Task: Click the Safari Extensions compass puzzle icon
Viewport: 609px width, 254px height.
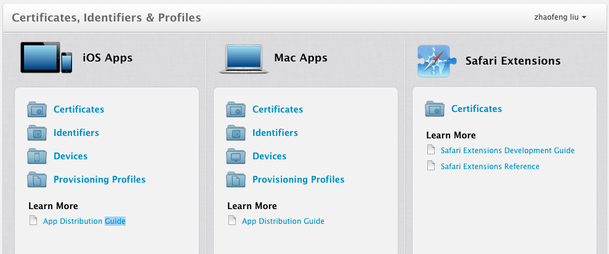Action: [437, 61]
